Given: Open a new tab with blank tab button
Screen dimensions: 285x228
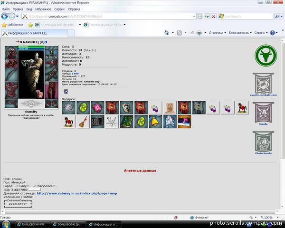Looking at the screenshot, I should pyautogui.click(x=71, y=33).
